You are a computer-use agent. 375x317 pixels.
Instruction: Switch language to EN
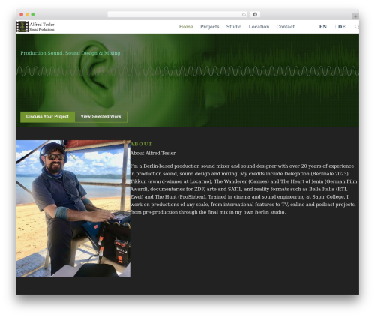pos(323,27)
